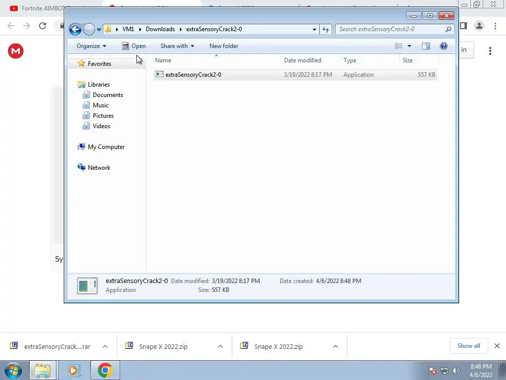
Task: Go forward in the Chrome browser
Action: coord(27,26)
